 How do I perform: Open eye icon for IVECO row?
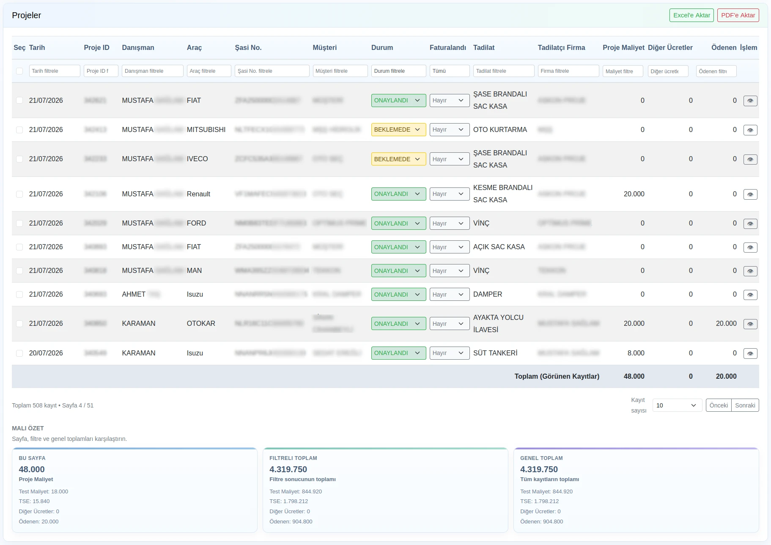750,160
